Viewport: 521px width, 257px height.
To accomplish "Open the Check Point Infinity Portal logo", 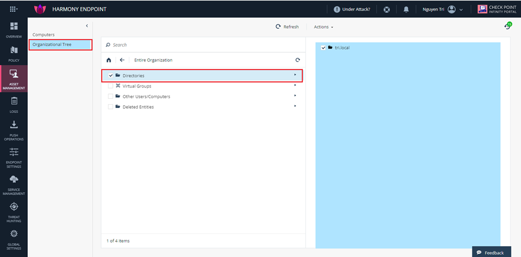I will pos(497,9).
